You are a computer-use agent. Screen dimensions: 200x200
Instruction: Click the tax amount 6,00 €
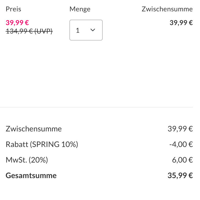[x=182, y=160]
